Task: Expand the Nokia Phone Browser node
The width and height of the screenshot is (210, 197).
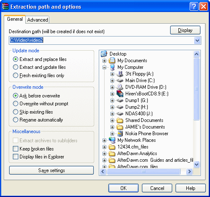Action: 112,134
